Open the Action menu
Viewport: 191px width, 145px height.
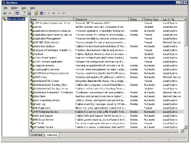click(x=14, y=8)
